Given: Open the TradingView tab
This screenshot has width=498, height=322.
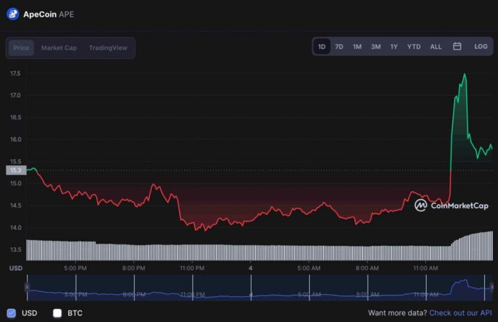Looking at the screenshot, I should 108,48.
